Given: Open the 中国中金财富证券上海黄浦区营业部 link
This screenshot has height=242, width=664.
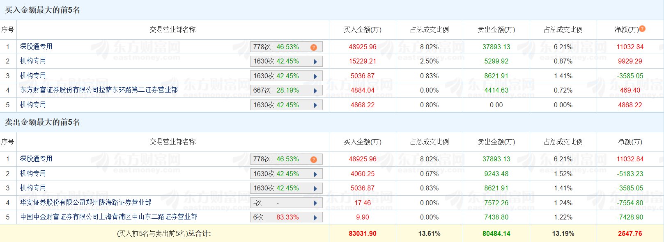Looking at the screenshot, I should point(108,217).
